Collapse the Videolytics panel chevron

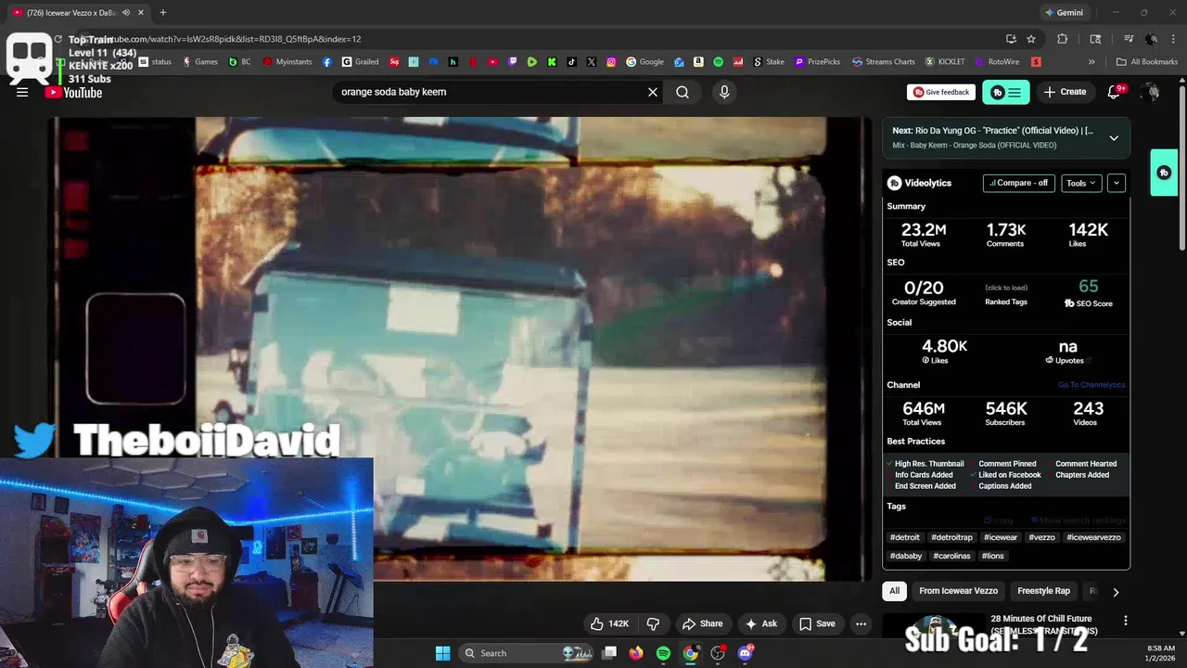pyautogui.click(x=1117, y=183)
